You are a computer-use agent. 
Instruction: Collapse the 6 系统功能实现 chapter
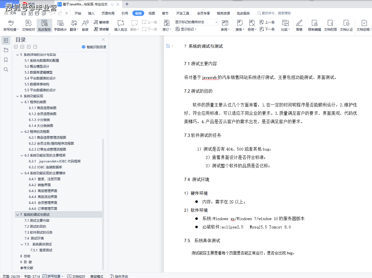tap(18, 96)
